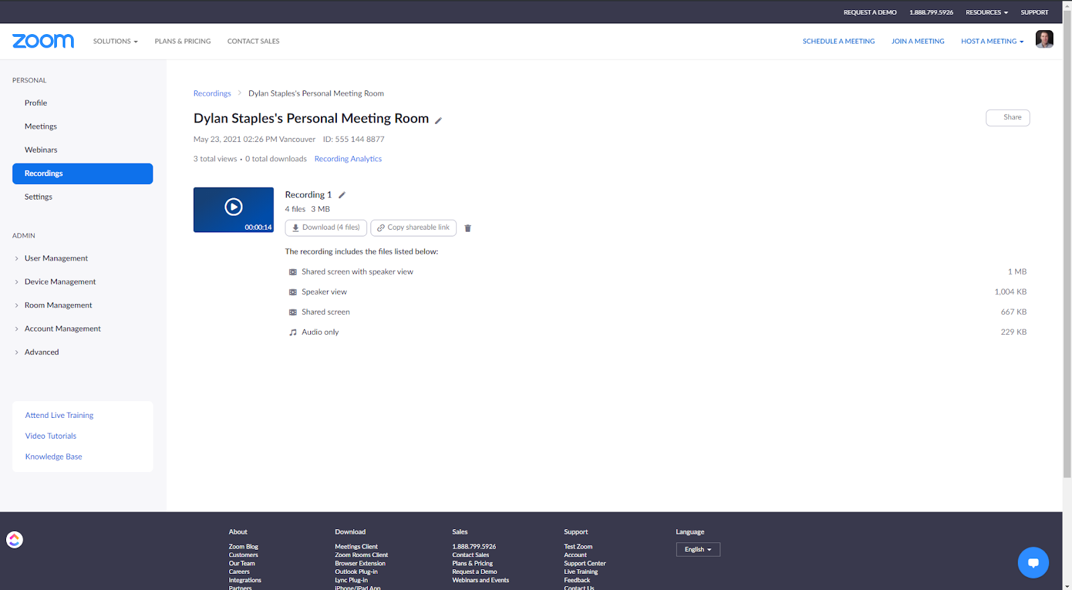Click Contact Sales in top navigation
Viewport: 1072px width, 590px height.
[253, 42]
